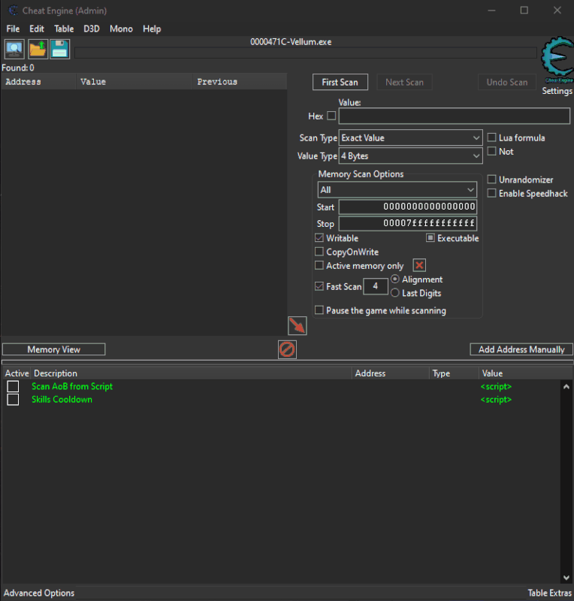
Task: Open the File menu
Action: pos(13,29)
